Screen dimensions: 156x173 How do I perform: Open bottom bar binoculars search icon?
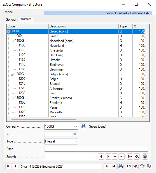120,166
